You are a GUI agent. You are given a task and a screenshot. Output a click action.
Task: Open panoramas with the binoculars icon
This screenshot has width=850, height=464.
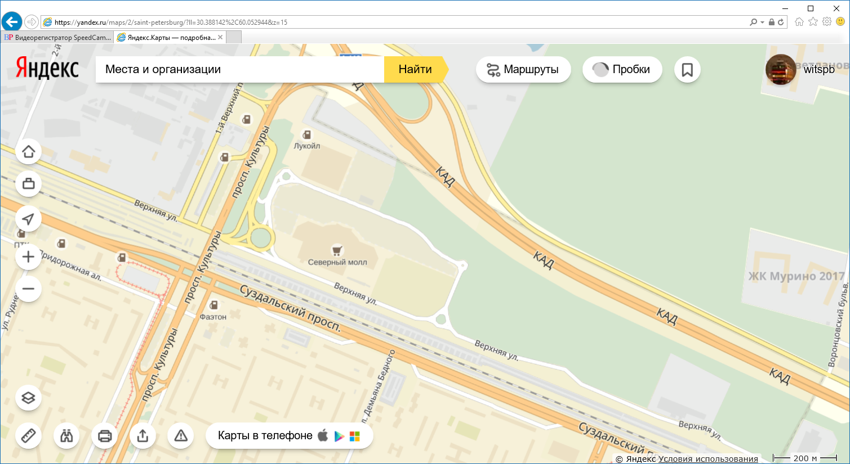coord(66,436)
